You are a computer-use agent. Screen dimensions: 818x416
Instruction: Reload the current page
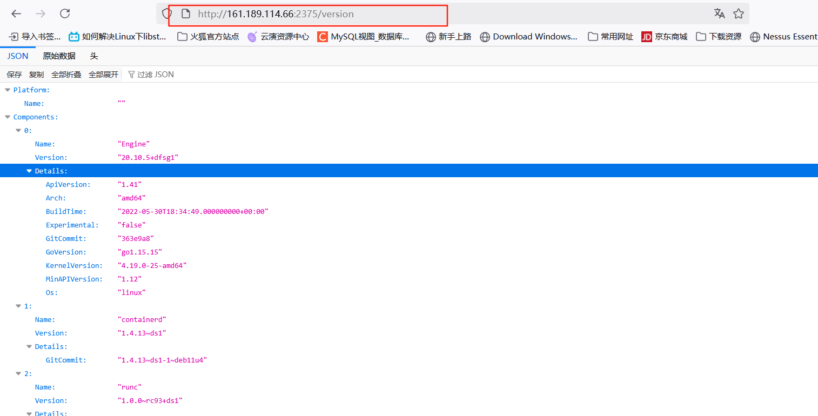(65, 14)
